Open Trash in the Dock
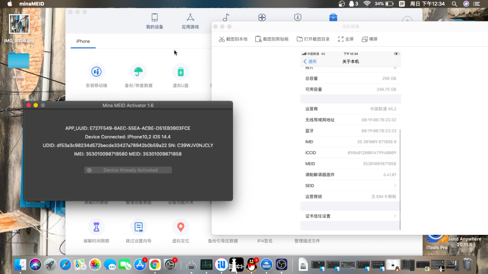488x274 pixels. [x=467, y=265]
